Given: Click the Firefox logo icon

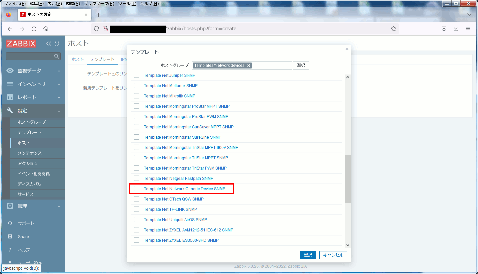Looking at the screenshot, I should coord(9,15).
